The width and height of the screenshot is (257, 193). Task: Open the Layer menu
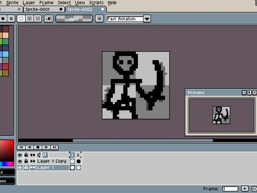(29, 3)
